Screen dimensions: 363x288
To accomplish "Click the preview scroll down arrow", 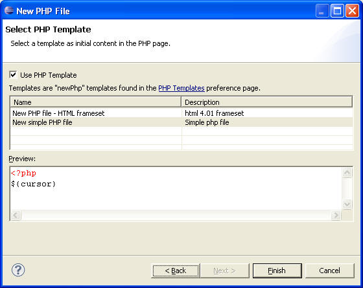I will [x=347, y=204].
